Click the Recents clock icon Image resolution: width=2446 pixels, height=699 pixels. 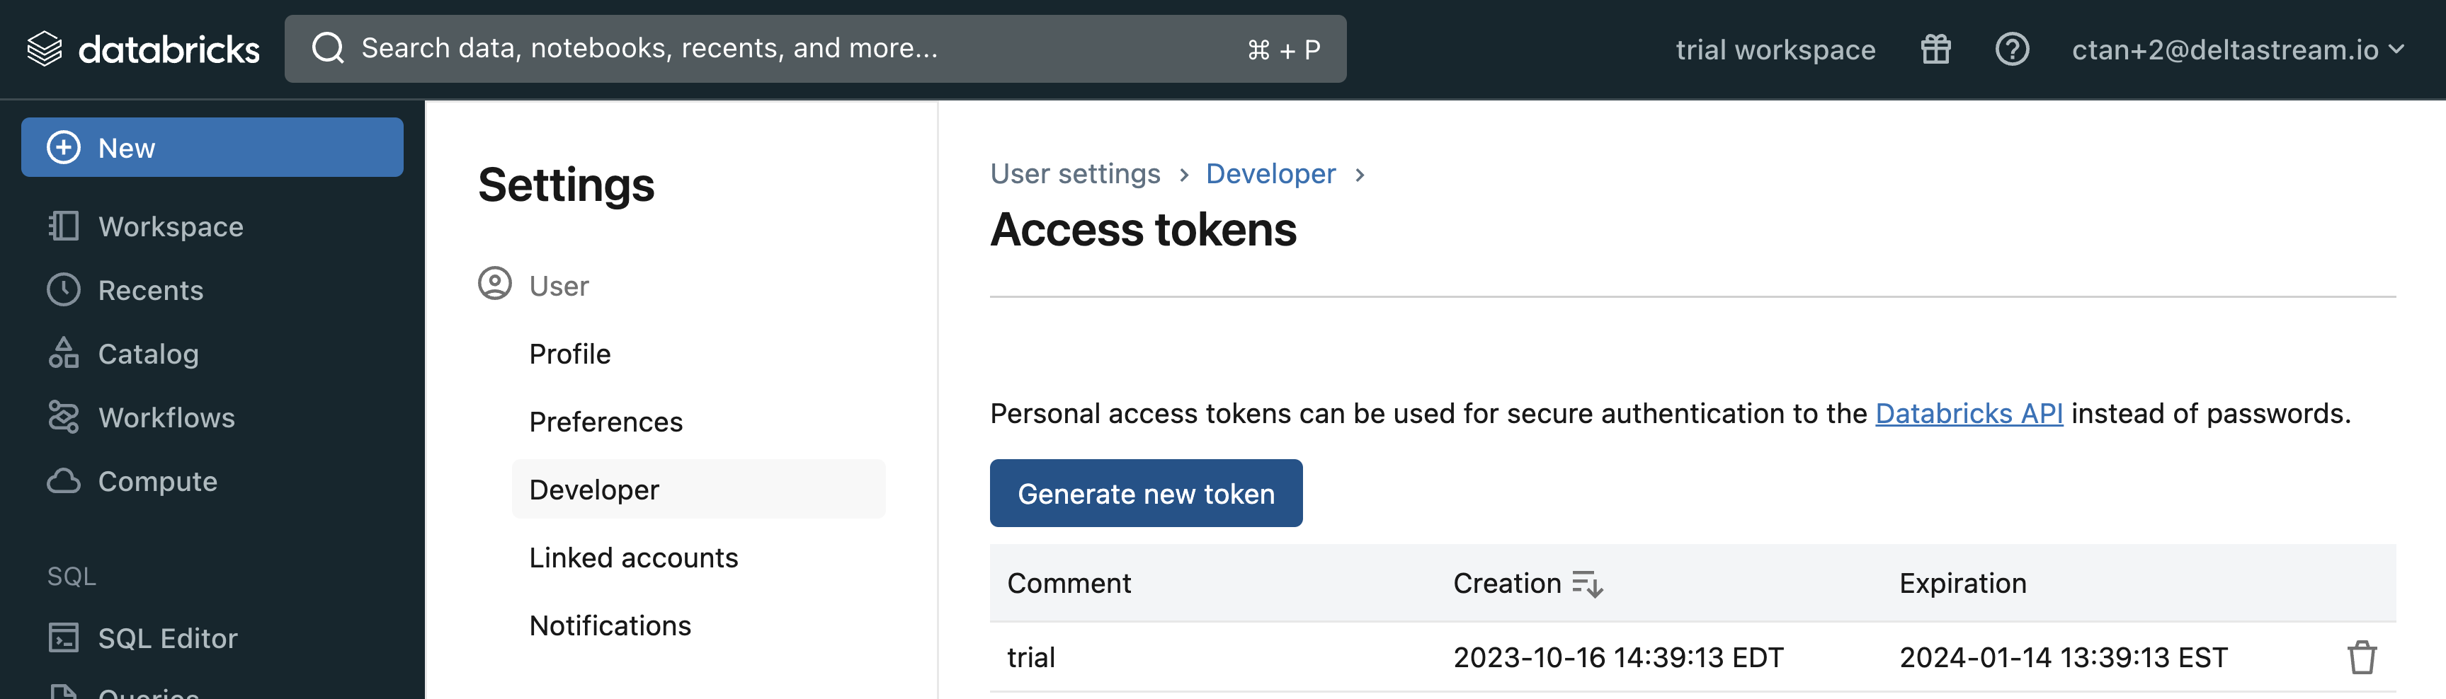coord(64,290)
